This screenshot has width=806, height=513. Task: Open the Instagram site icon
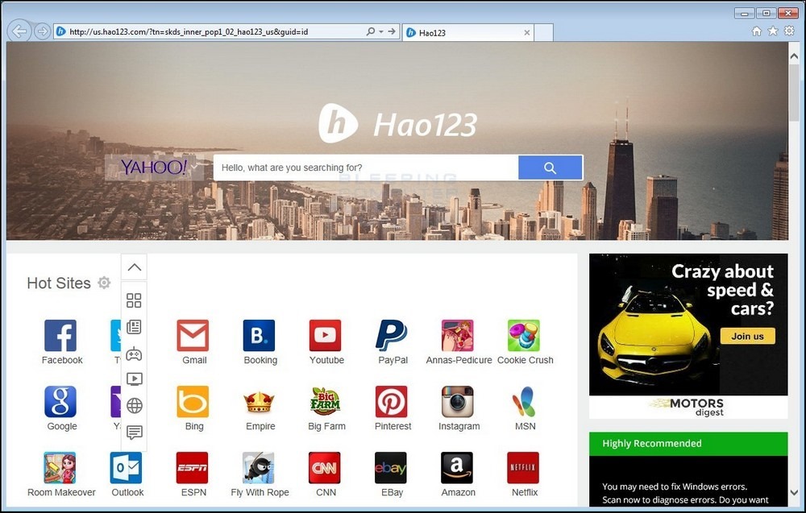[458, 402]
